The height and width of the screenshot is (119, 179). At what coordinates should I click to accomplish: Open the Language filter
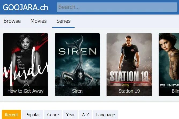click(105, 114)
